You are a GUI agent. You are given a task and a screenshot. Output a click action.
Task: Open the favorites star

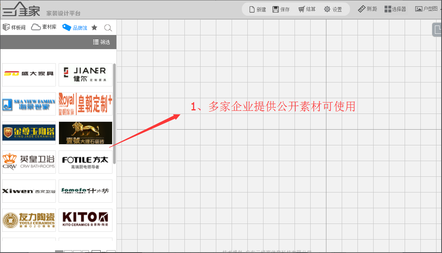(x=94, y=27)
